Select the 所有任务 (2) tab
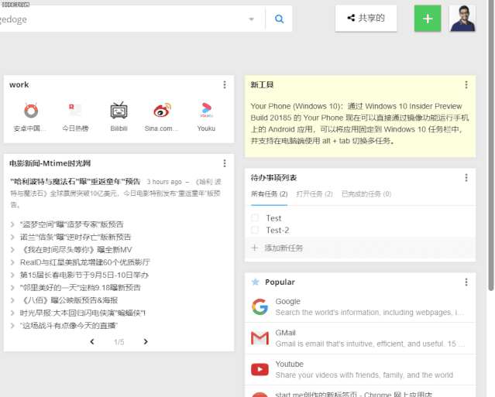Viewport: 495px width, 397px height. pos(269,194)
